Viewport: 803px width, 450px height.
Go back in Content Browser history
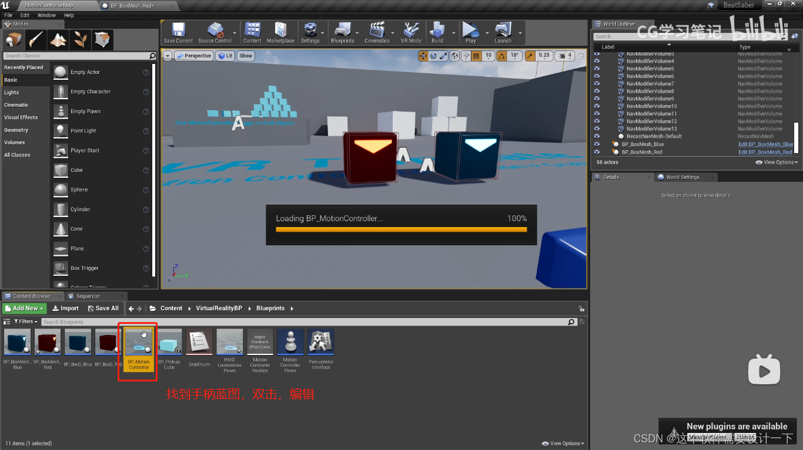point(132,309)
